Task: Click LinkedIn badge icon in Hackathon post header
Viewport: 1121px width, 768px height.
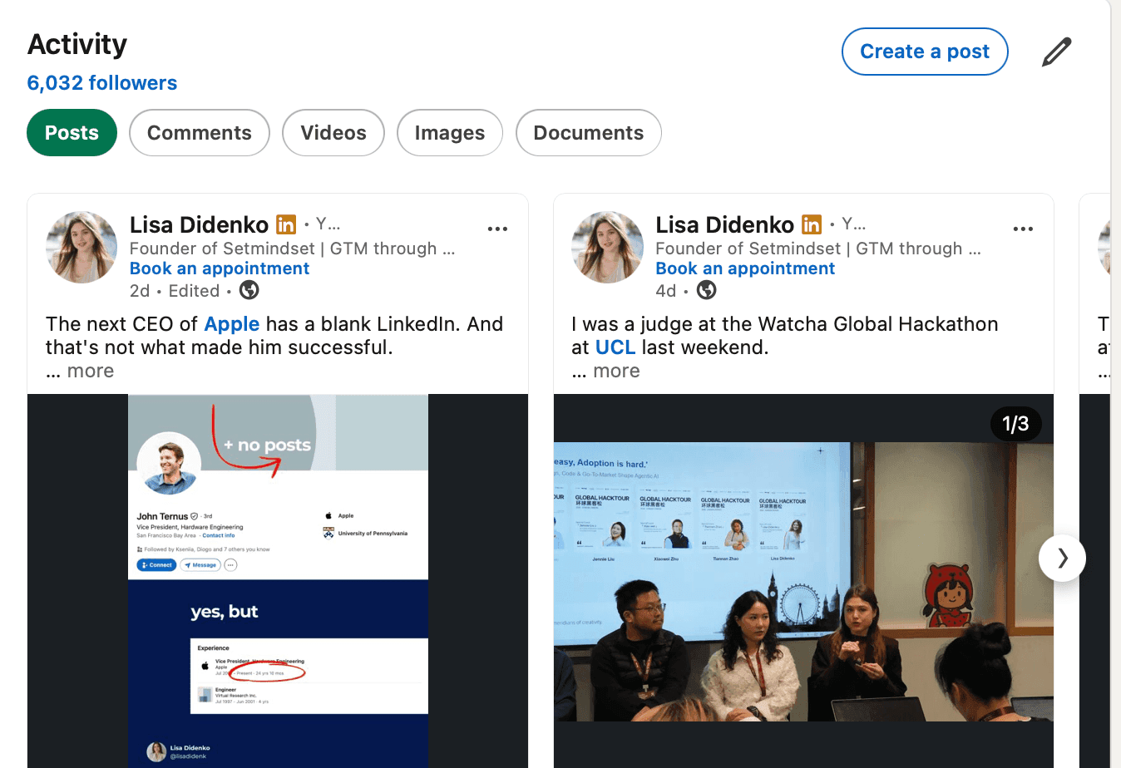Action: pos(812,224)
